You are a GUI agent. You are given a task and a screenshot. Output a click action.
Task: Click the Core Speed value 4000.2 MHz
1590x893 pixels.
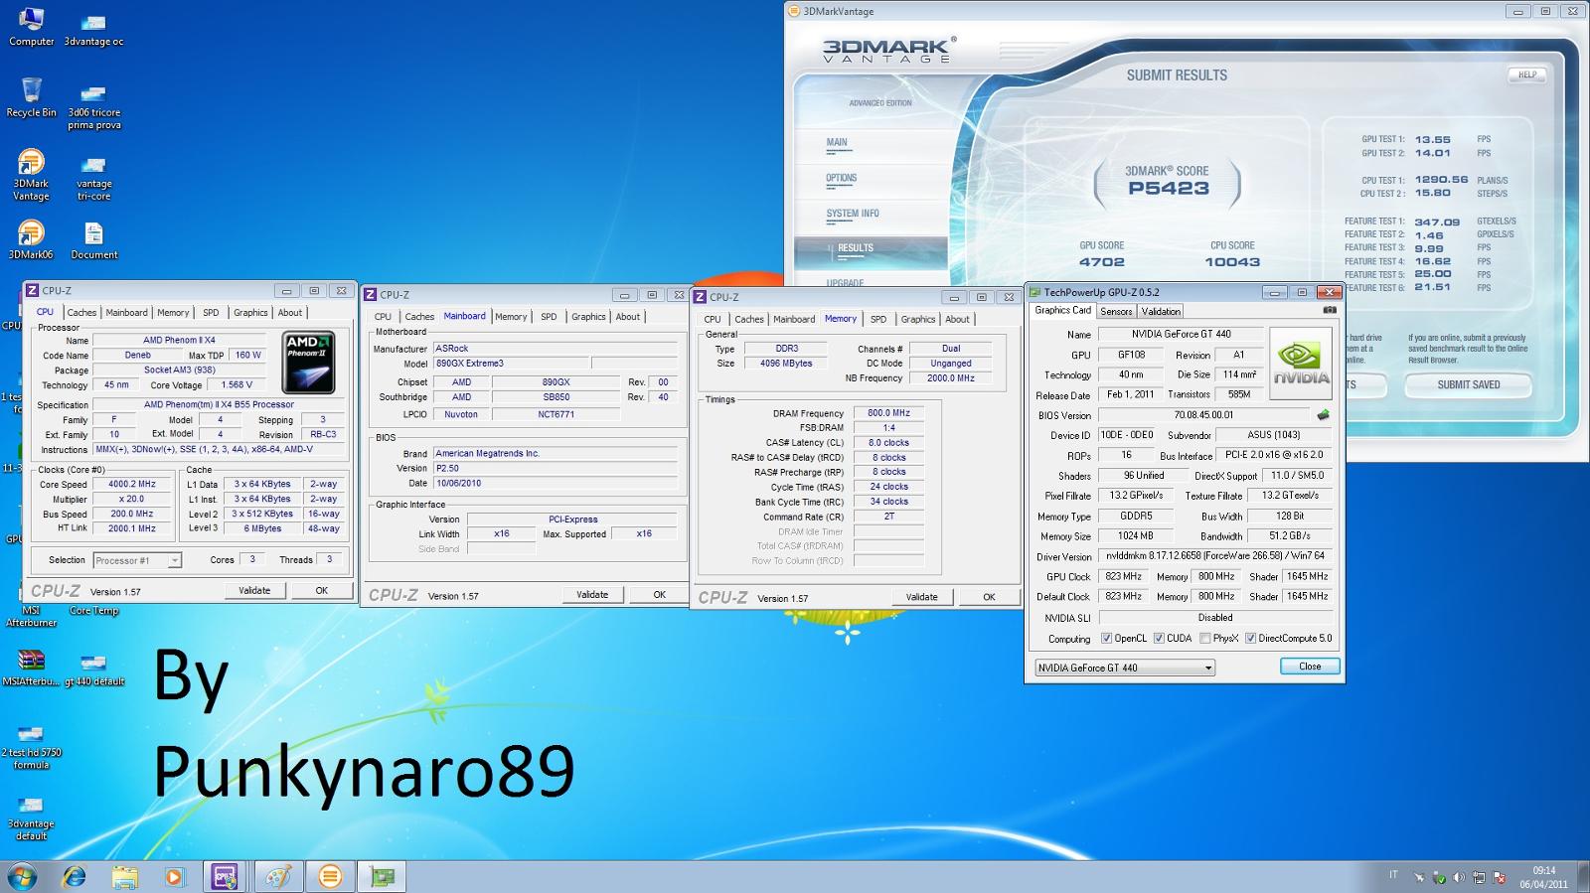132,485
